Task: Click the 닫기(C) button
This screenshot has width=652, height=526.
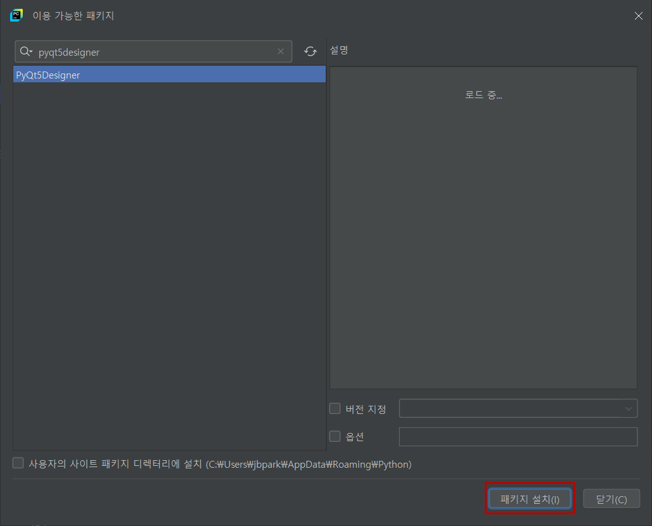Action: 612,499
